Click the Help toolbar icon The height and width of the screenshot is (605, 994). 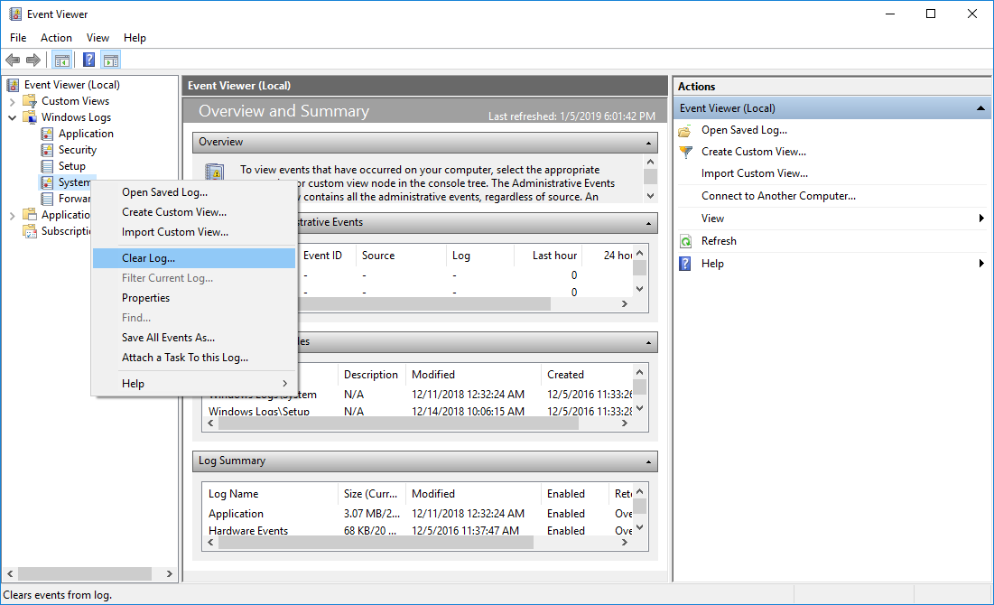[x=87, y=60]
